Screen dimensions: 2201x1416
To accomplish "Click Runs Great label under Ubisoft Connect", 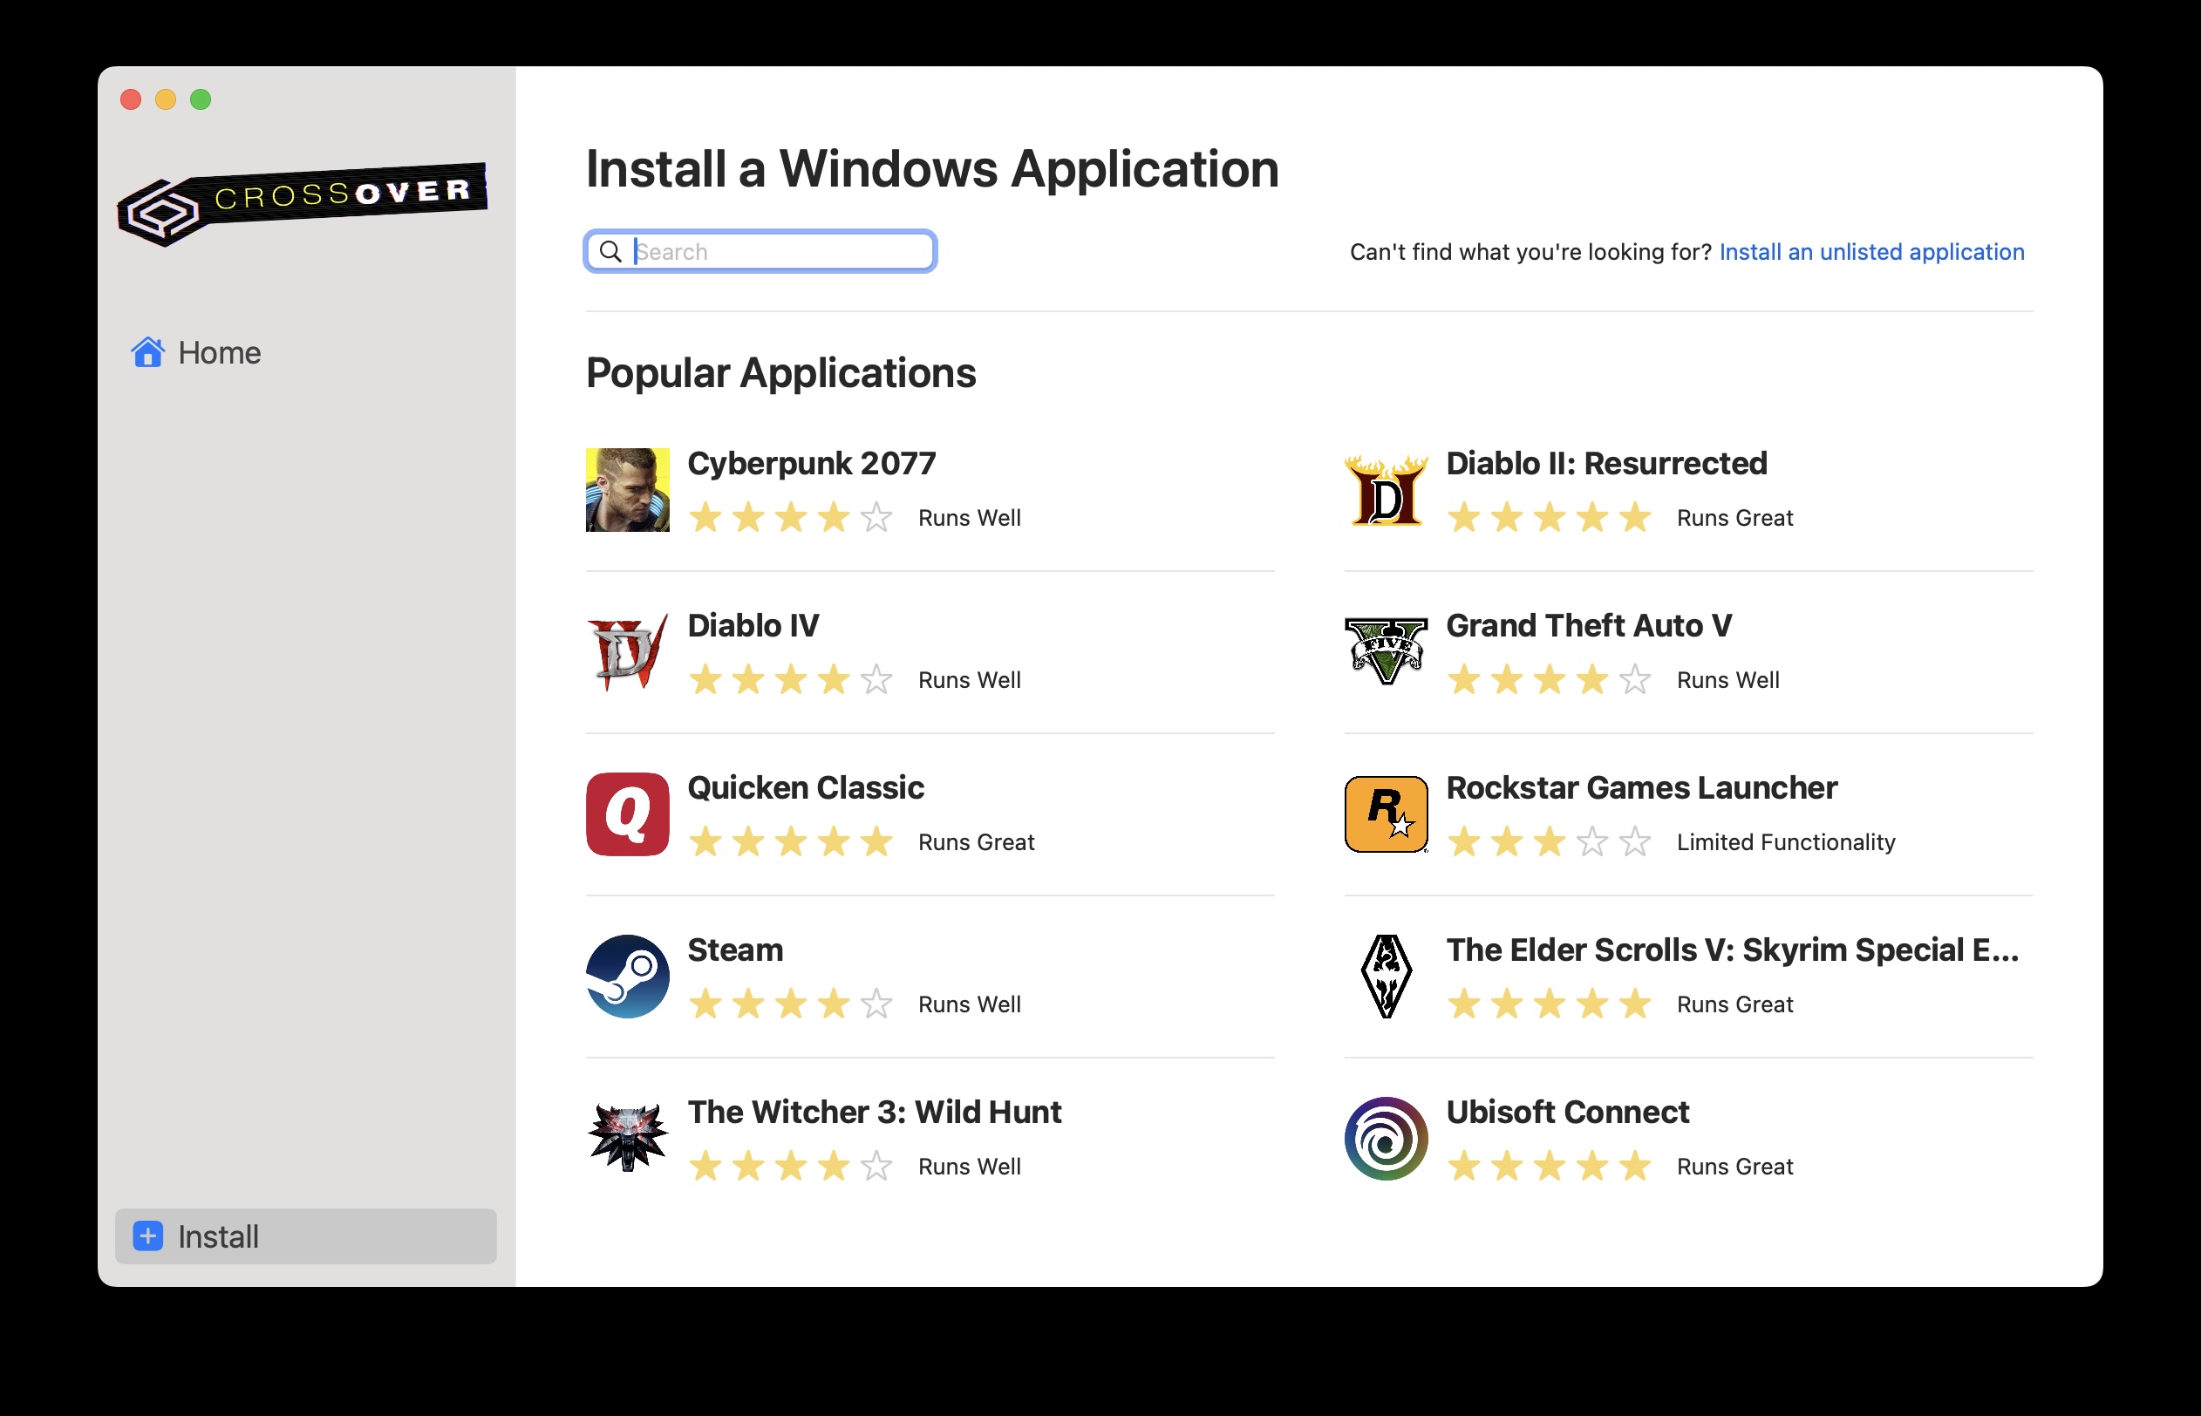I will click(1734, 1167).
